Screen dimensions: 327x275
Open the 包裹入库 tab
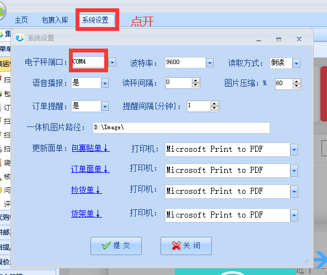[x=55, y=20]
